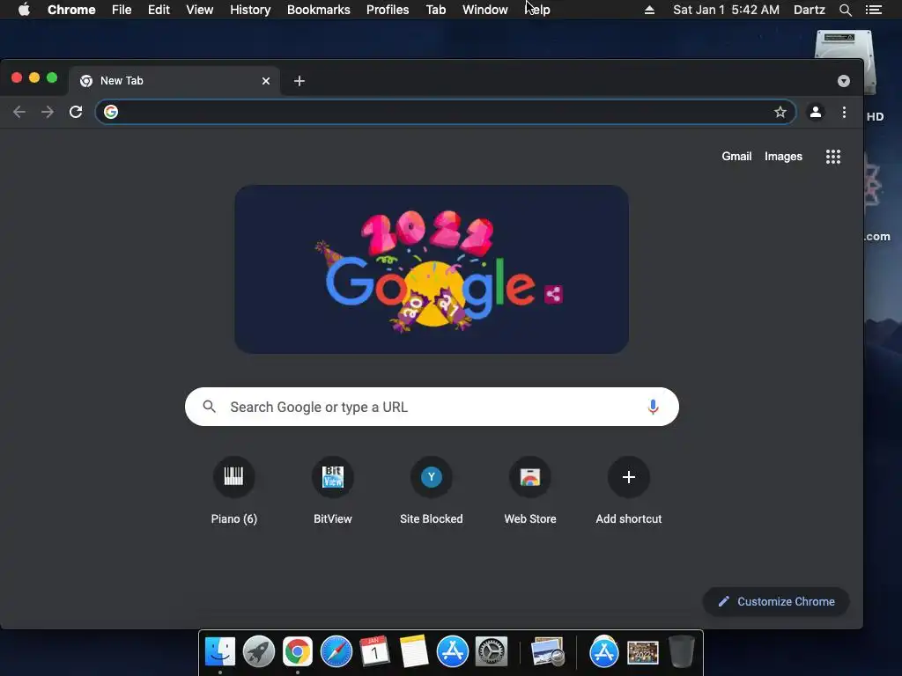
Task: Open the Chrome three-dot menu
Action: [x=844, y=112]
